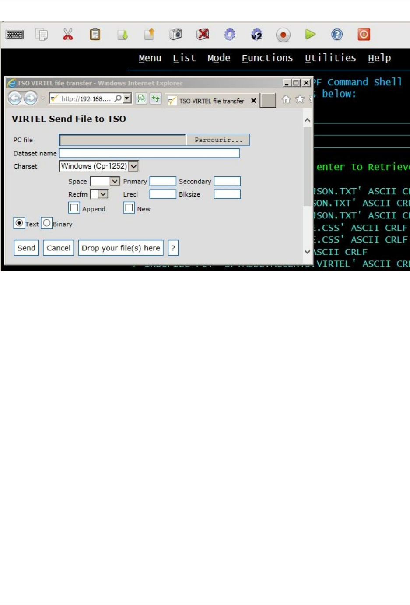Open the Mode menu in ISPF

219,58
